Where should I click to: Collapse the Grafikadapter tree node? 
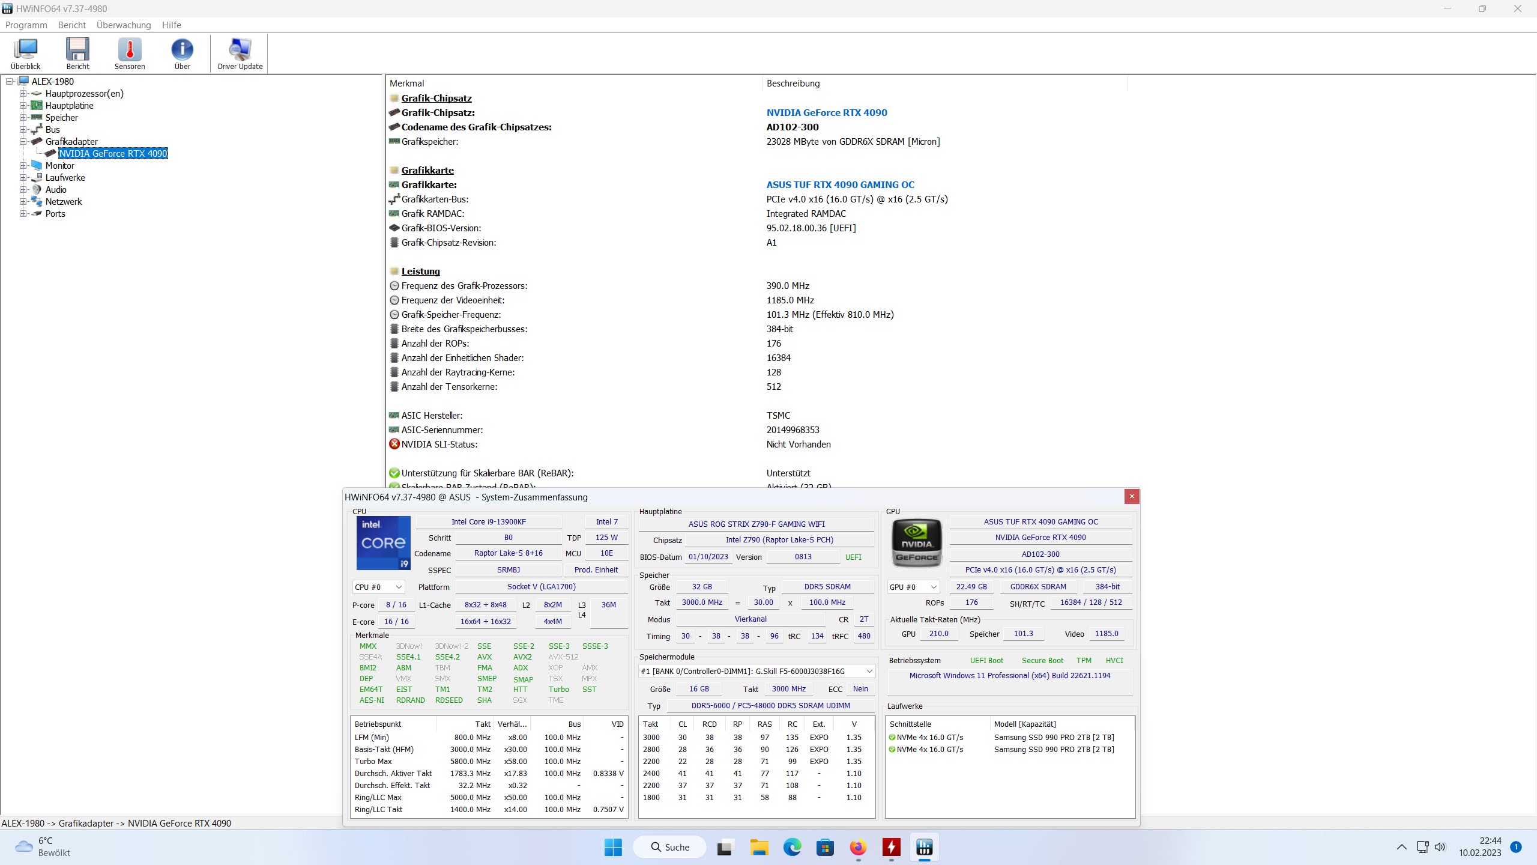[23, 142]
